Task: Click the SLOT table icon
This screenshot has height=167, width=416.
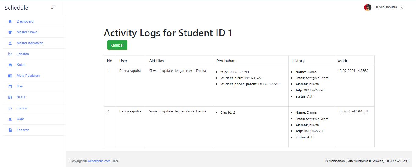Action: click(x=10, y=98)
